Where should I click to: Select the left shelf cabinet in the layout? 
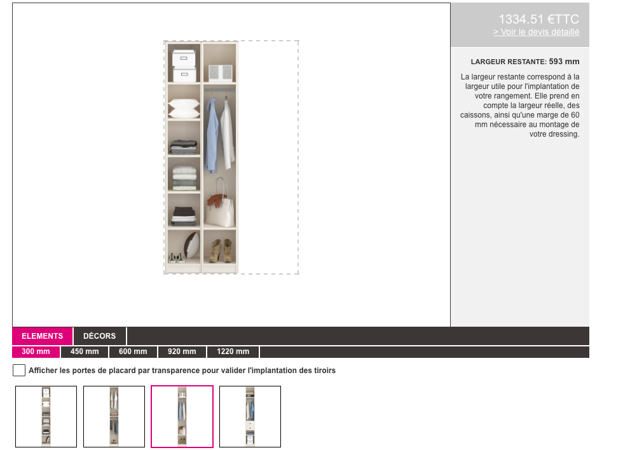point(184,157)
